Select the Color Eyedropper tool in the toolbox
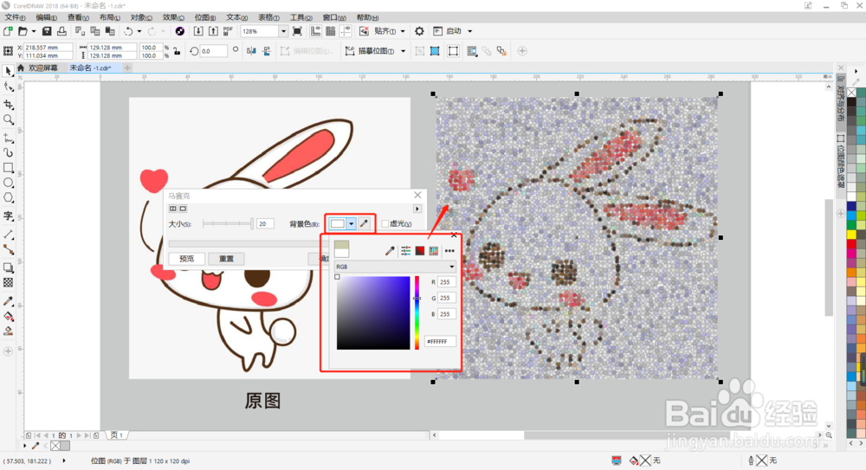Screen dimensions: 866x470 click(x=9, y=301)
